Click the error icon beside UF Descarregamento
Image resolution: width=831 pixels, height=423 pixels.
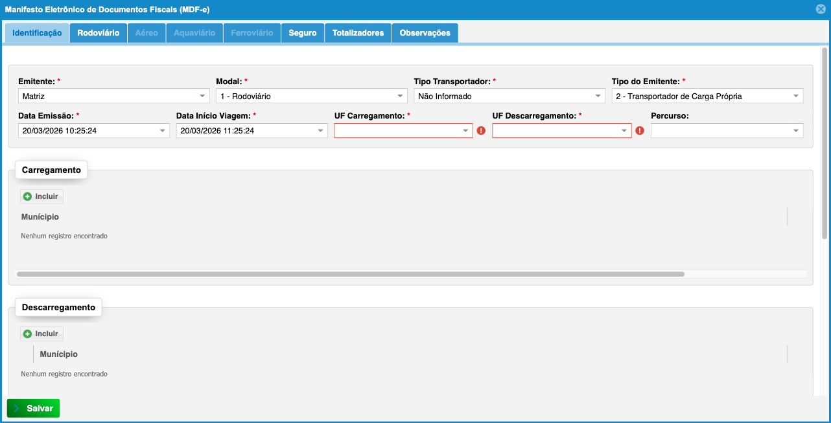point(640,131)
